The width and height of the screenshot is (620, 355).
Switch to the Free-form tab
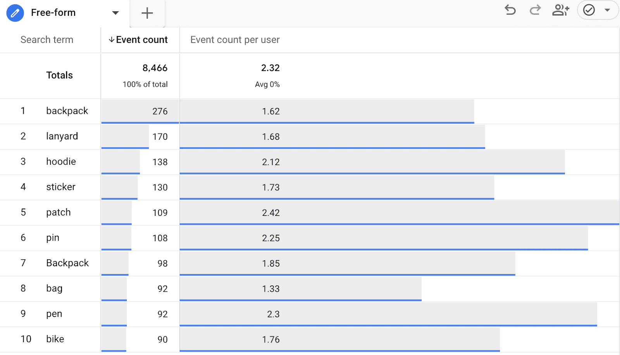pos(53,12)
